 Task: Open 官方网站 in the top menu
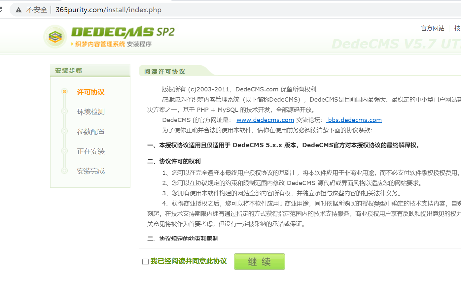point(432,28)
